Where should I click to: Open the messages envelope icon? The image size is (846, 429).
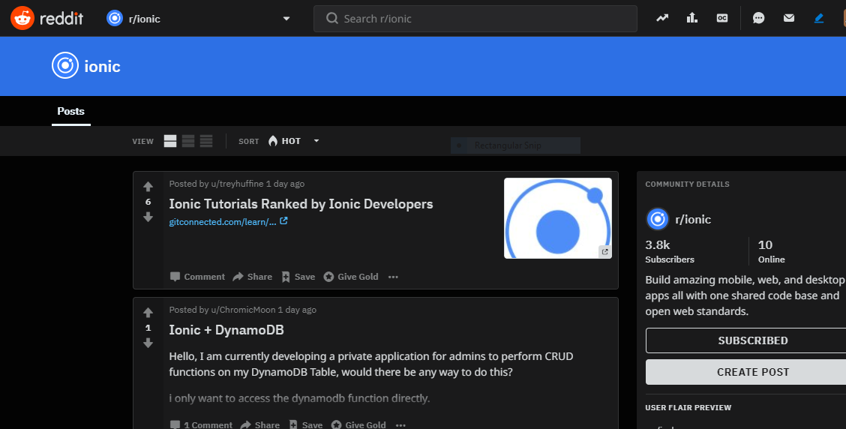tap(789, 19)
